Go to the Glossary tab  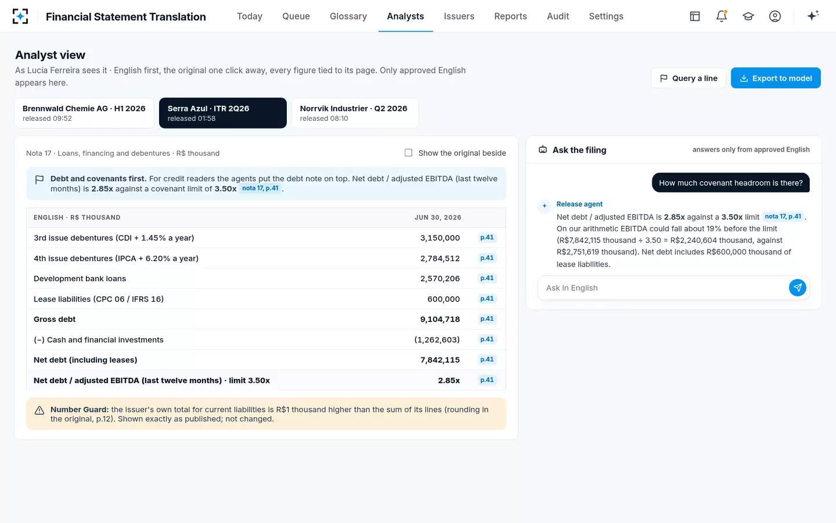(348, 16)
